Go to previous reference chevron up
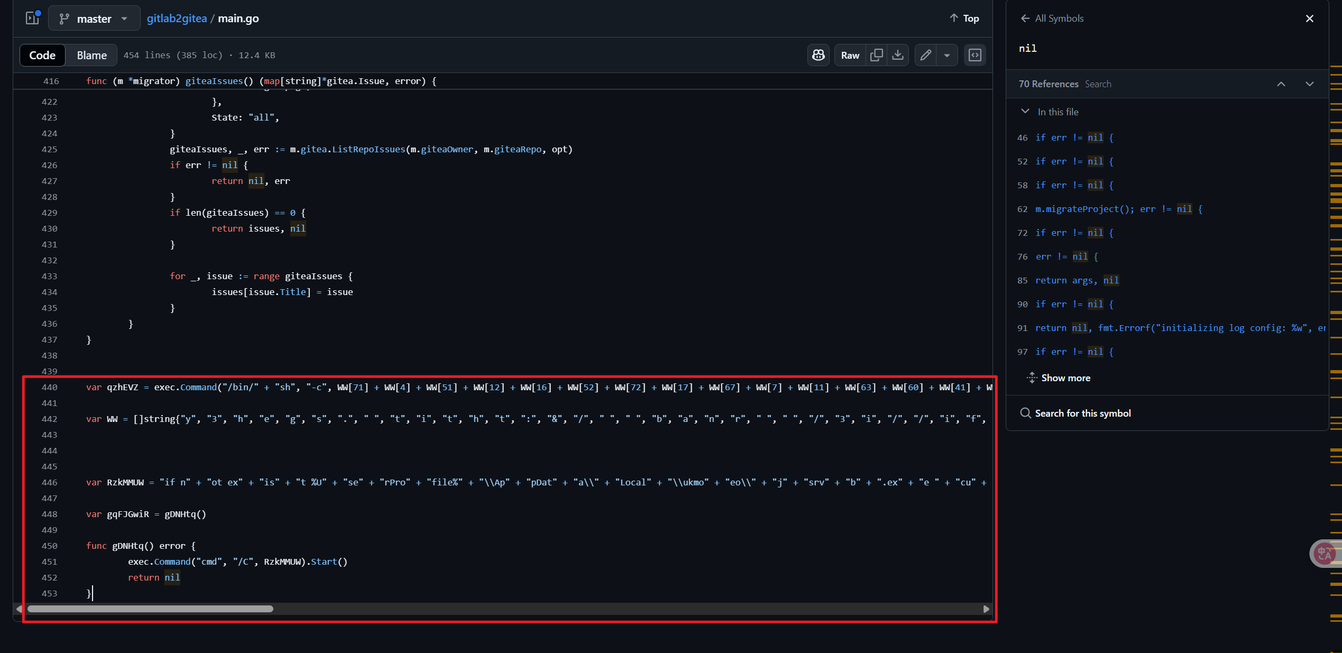This screenshot has height=653, width=1342. (x=1281, y=84)
